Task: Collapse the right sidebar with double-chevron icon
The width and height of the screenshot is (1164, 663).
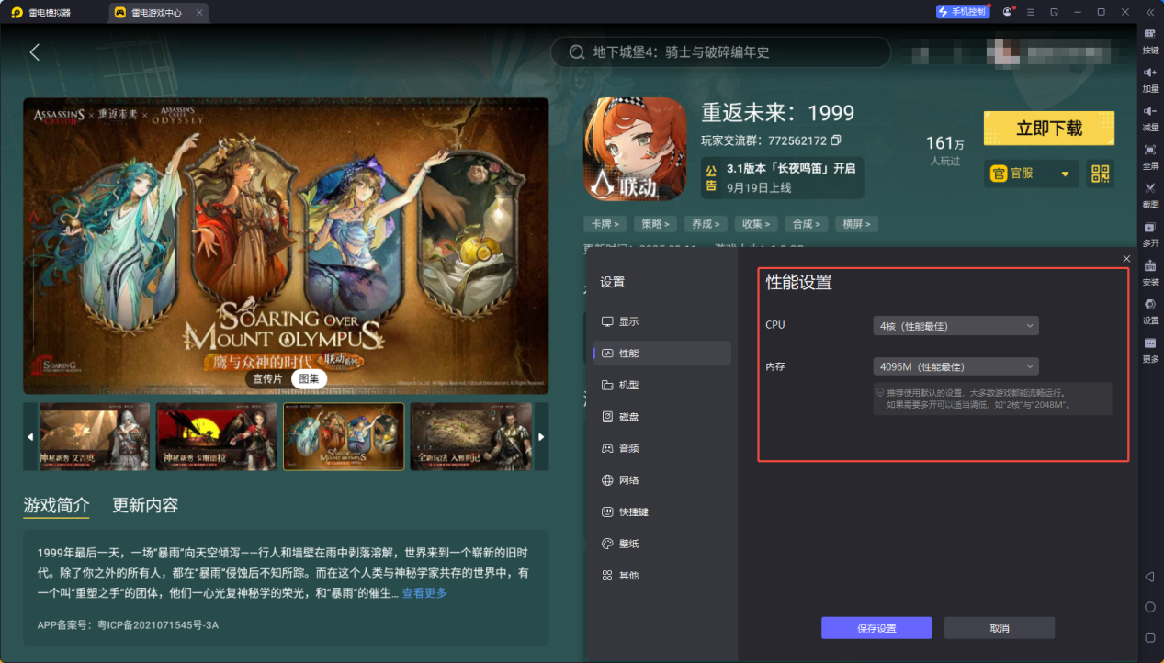Action: (1150, 12)
